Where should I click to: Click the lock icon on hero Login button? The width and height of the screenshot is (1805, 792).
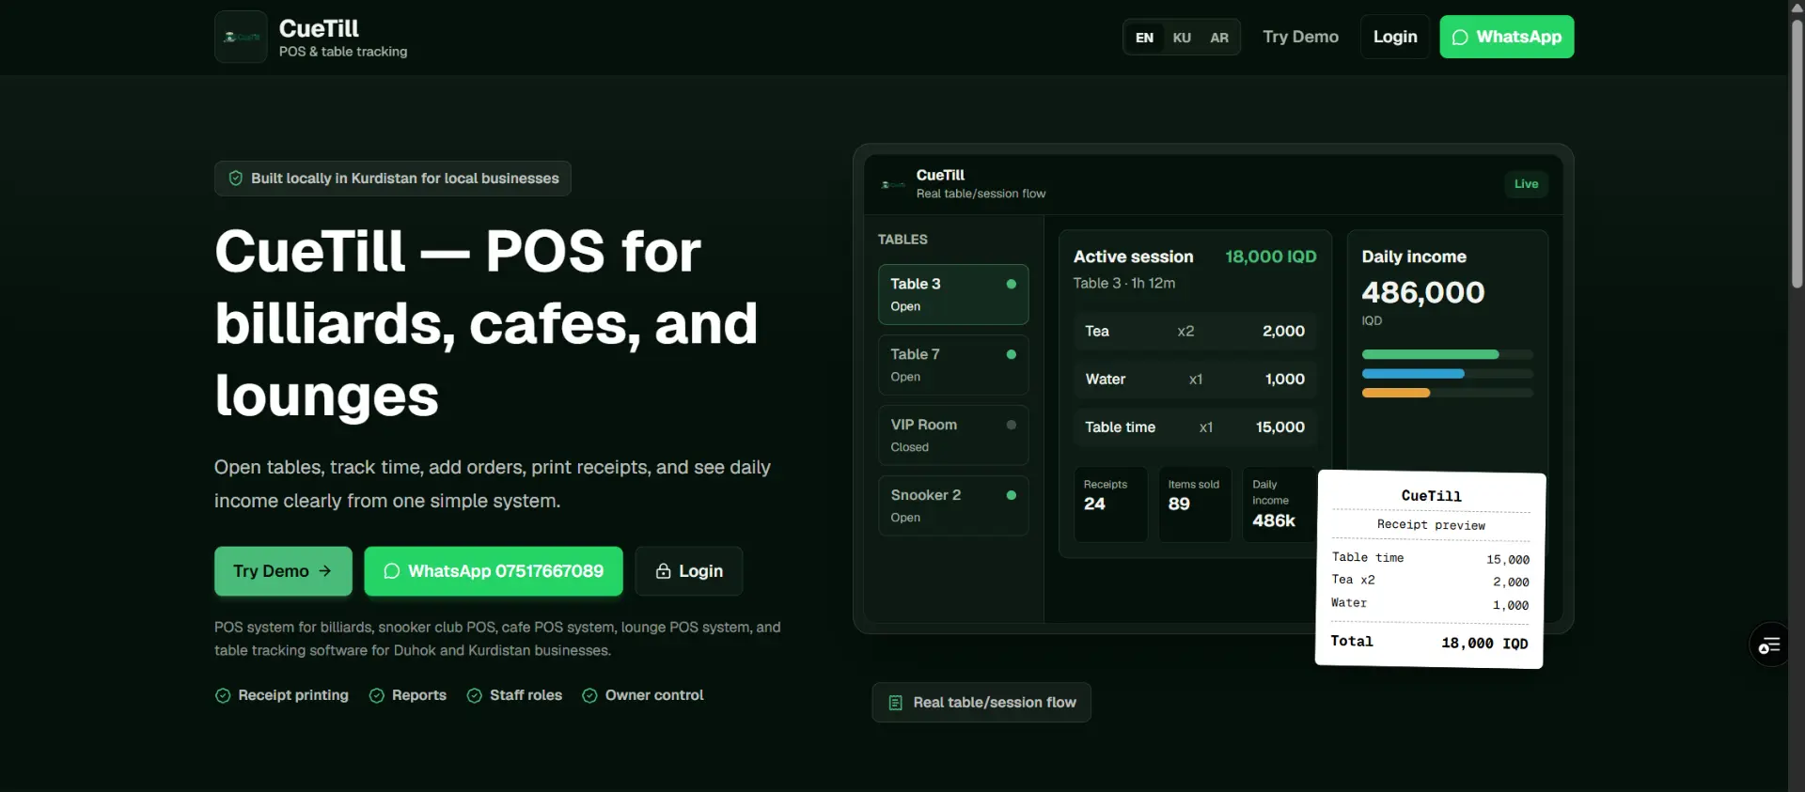coord(663,571)
